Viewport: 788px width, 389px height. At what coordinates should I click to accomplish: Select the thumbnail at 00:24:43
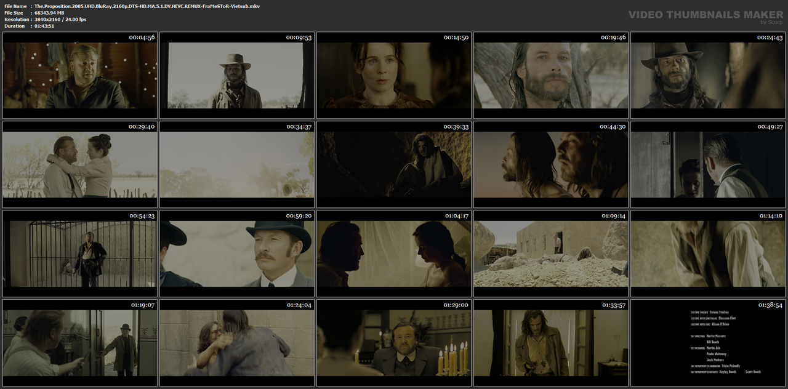[x=708, y=75]
